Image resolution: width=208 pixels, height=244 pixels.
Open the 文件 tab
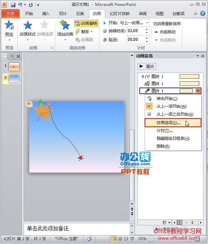pos(10,14)
